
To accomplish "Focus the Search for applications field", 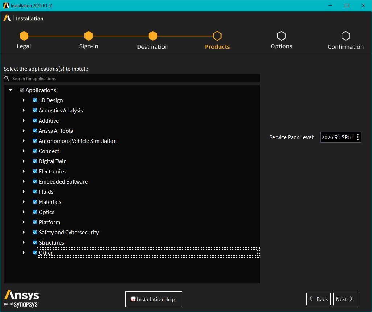I will 132,78.
